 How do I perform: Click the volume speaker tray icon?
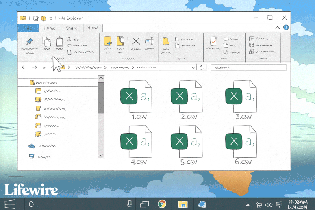coord(269,205)
